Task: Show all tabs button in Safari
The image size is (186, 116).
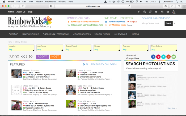Action: point(179,6)
